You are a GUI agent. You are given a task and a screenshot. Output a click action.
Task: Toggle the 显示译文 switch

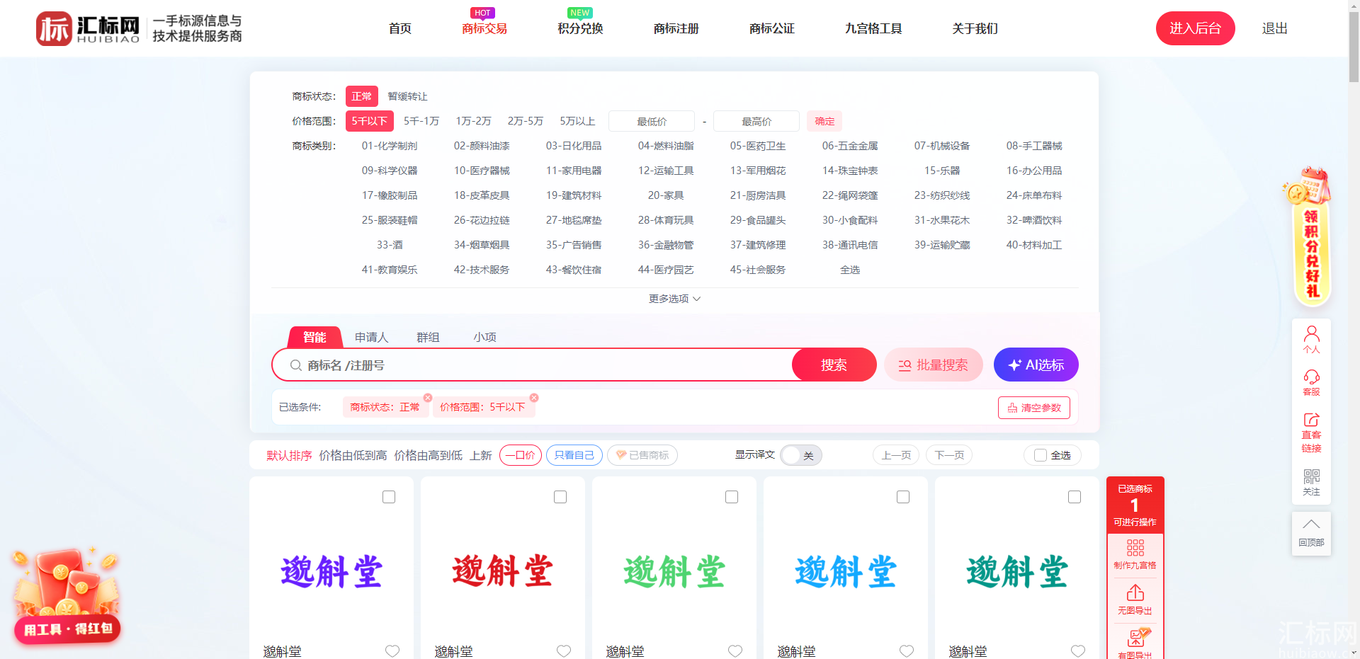(801, 455)
